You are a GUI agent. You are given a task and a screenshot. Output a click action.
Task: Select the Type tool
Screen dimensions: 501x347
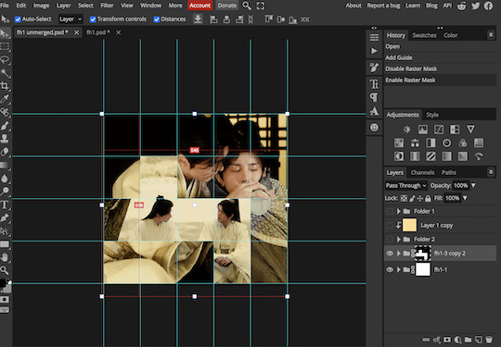(x=6, y=204)
